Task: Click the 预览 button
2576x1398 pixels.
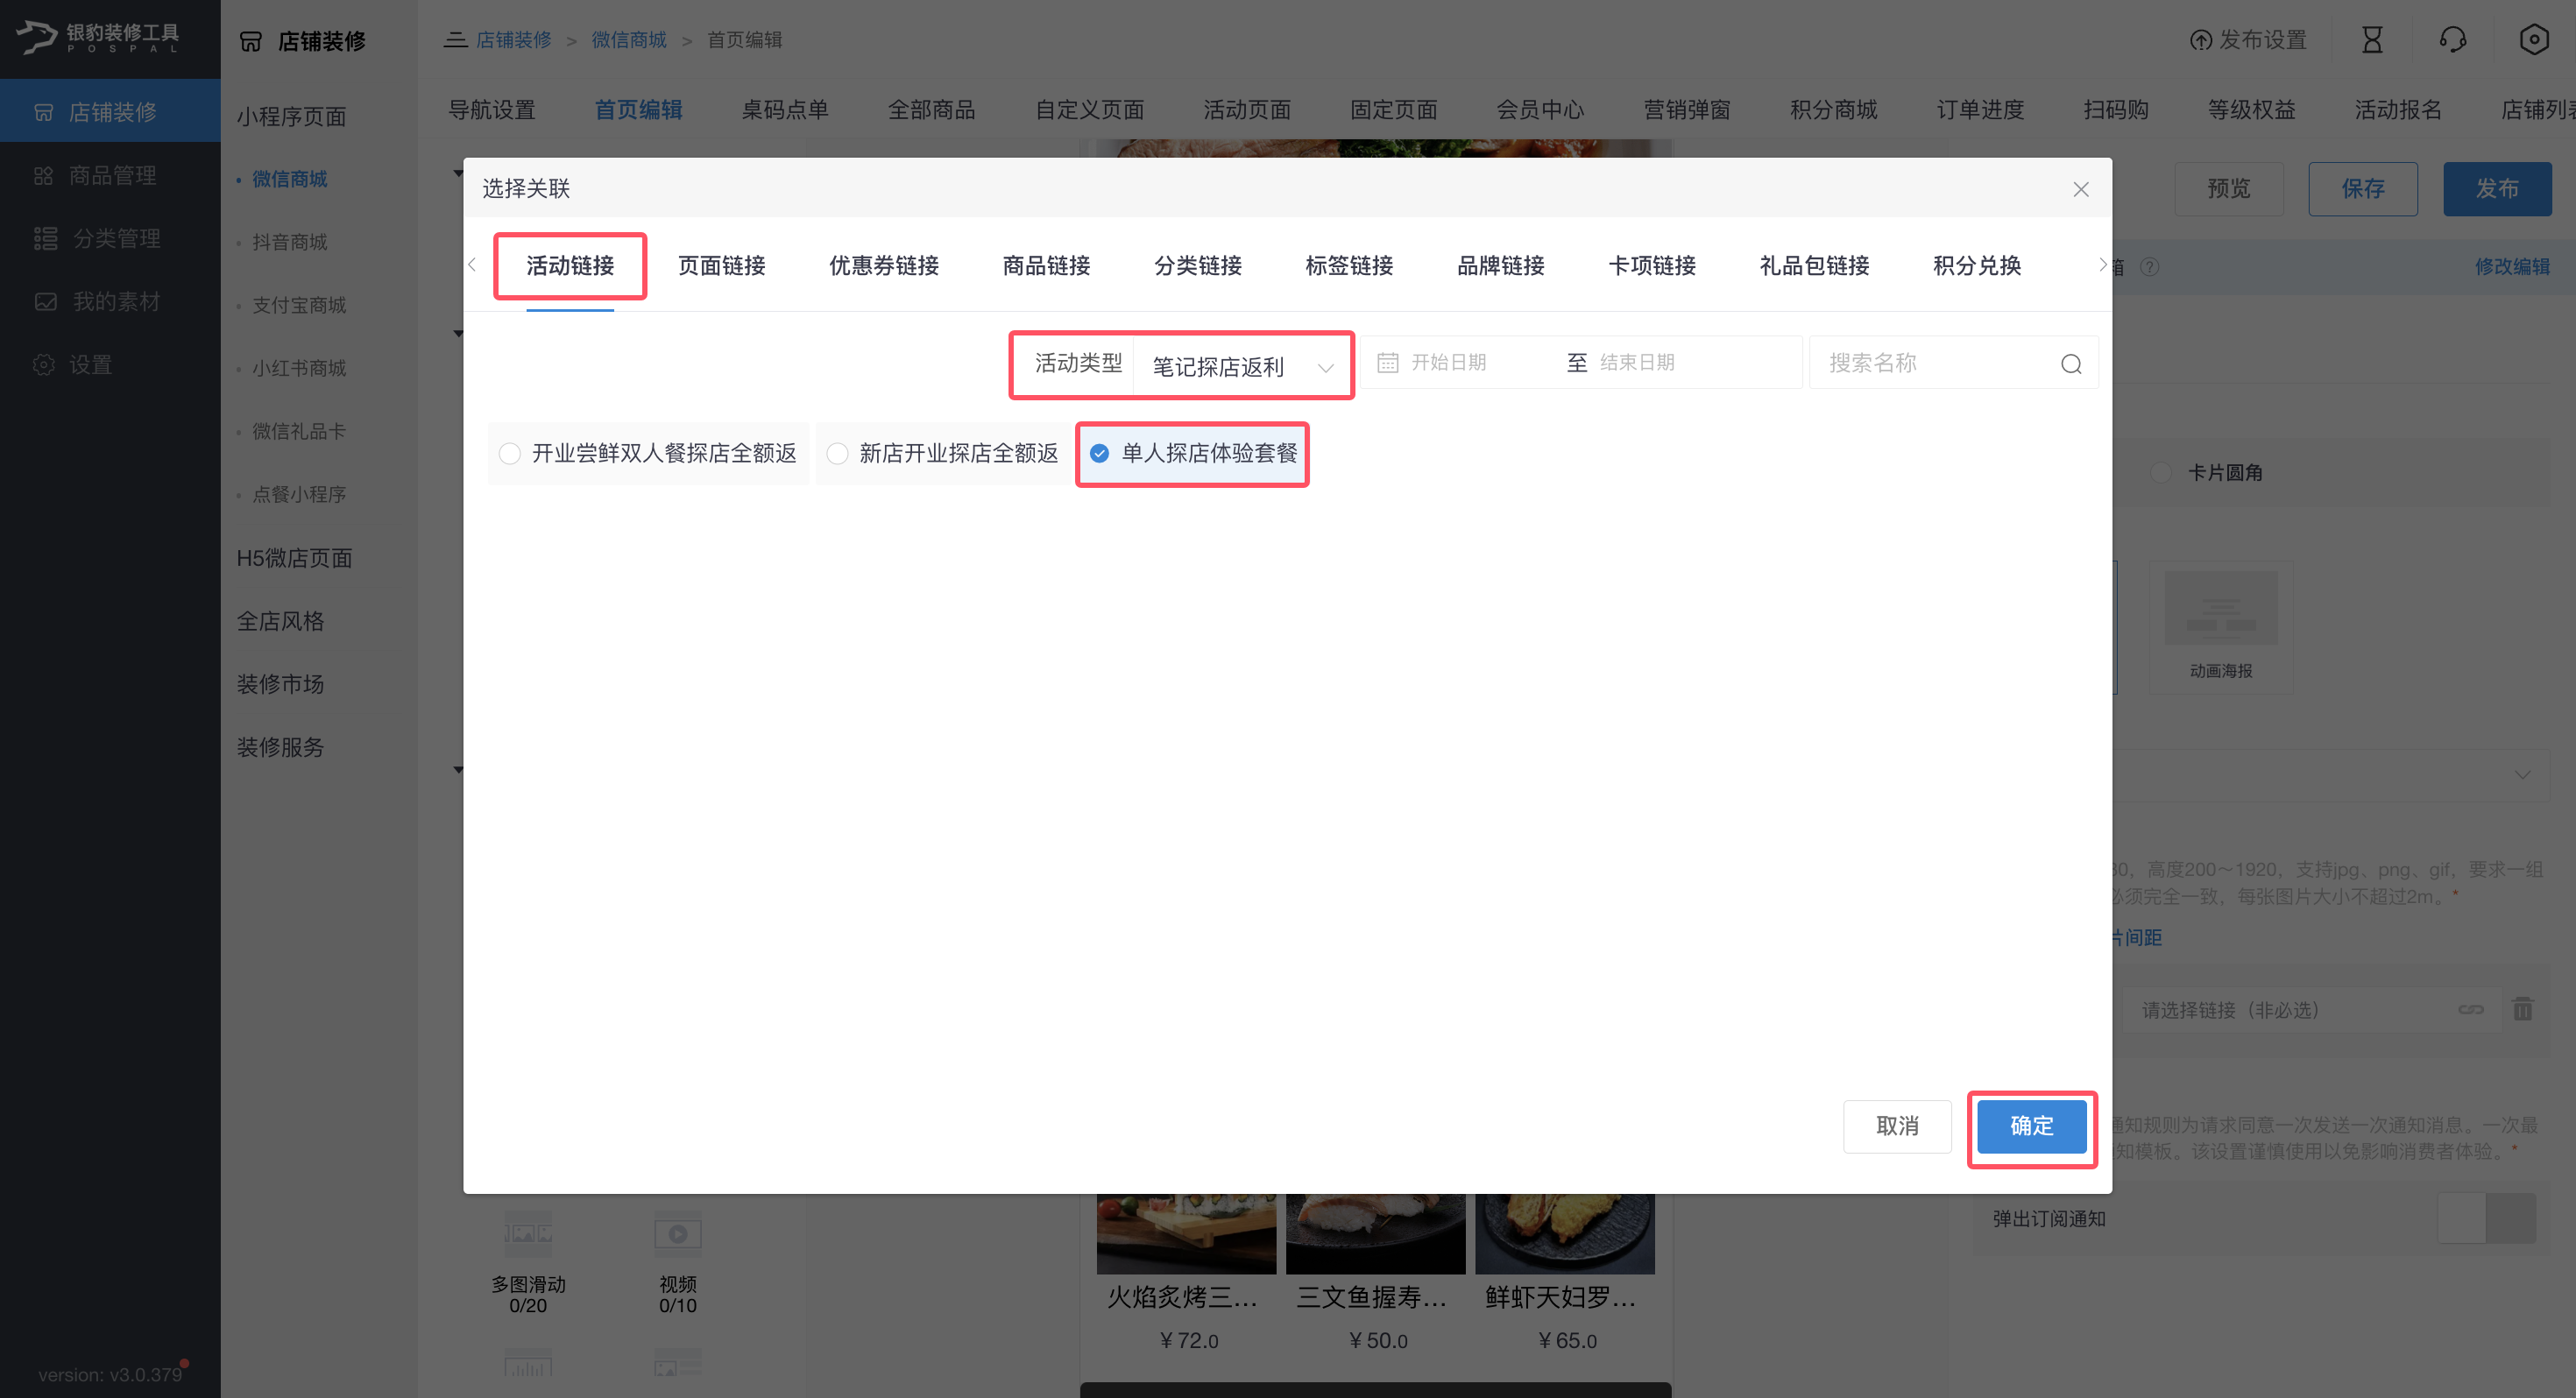Action: pyautogui.click(x=2229, y=189)
